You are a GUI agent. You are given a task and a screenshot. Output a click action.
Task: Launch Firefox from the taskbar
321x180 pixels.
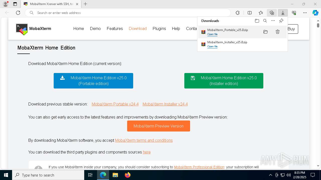click(x=127, y=175)
